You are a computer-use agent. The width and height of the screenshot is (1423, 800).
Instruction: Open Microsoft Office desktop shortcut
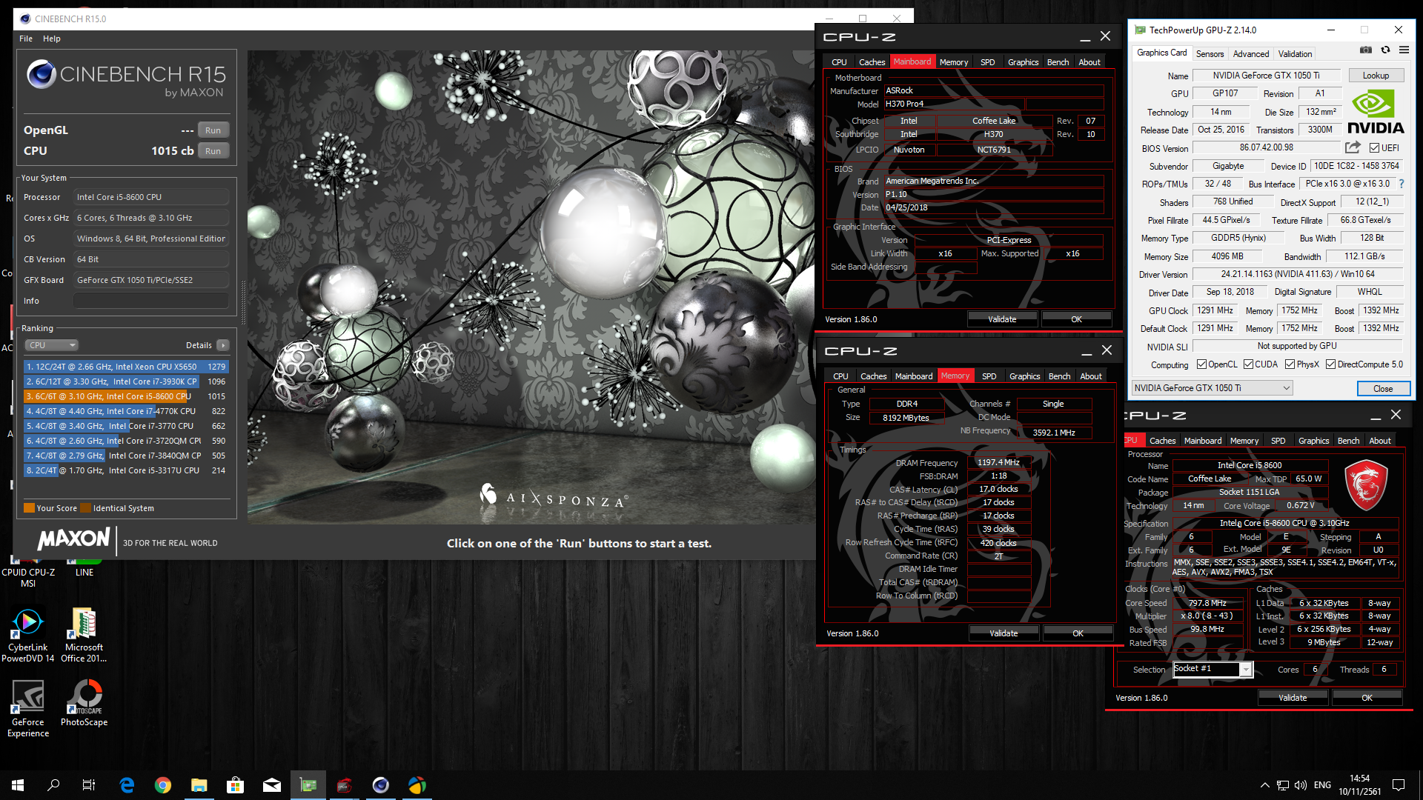tap(84, 635)
